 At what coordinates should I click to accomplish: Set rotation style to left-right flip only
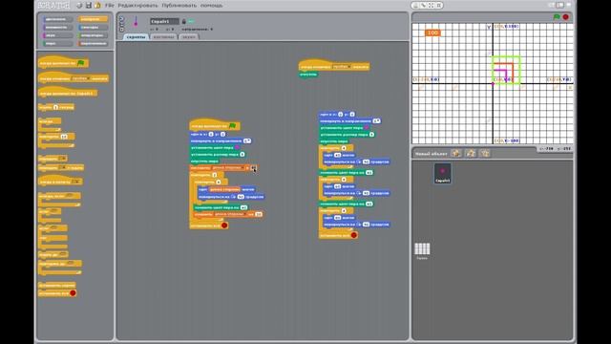coord(121,24)
